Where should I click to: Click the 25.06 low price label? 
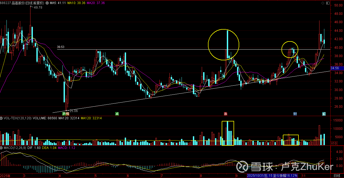pos(74,111)
